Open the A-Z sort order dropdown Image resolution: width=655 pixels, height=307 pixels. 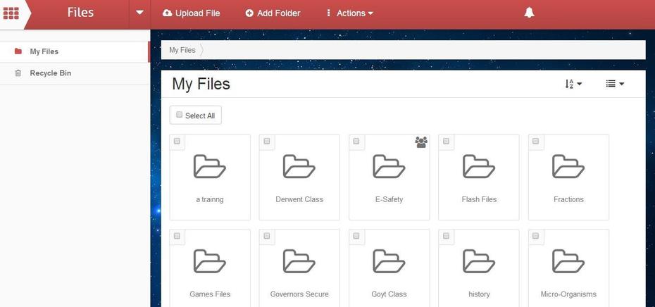pyautogui.click(x=573, y=84)
